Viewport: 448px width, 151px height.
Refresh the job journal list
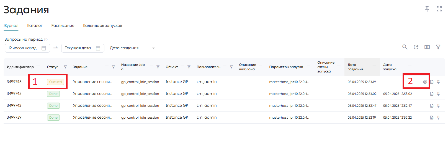coord(416,47)
